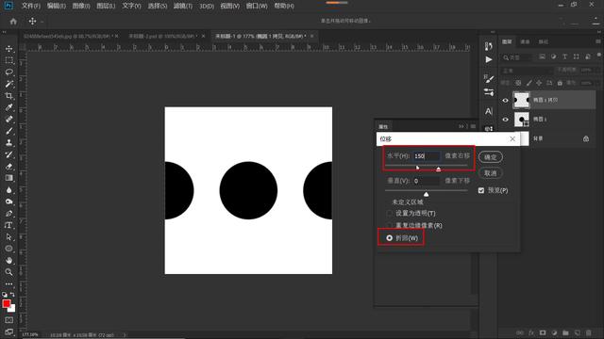Hide the second ellipse layer

tap(505, 120)
